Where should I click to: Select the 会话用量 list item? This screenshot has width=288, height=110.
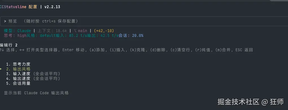18,83
